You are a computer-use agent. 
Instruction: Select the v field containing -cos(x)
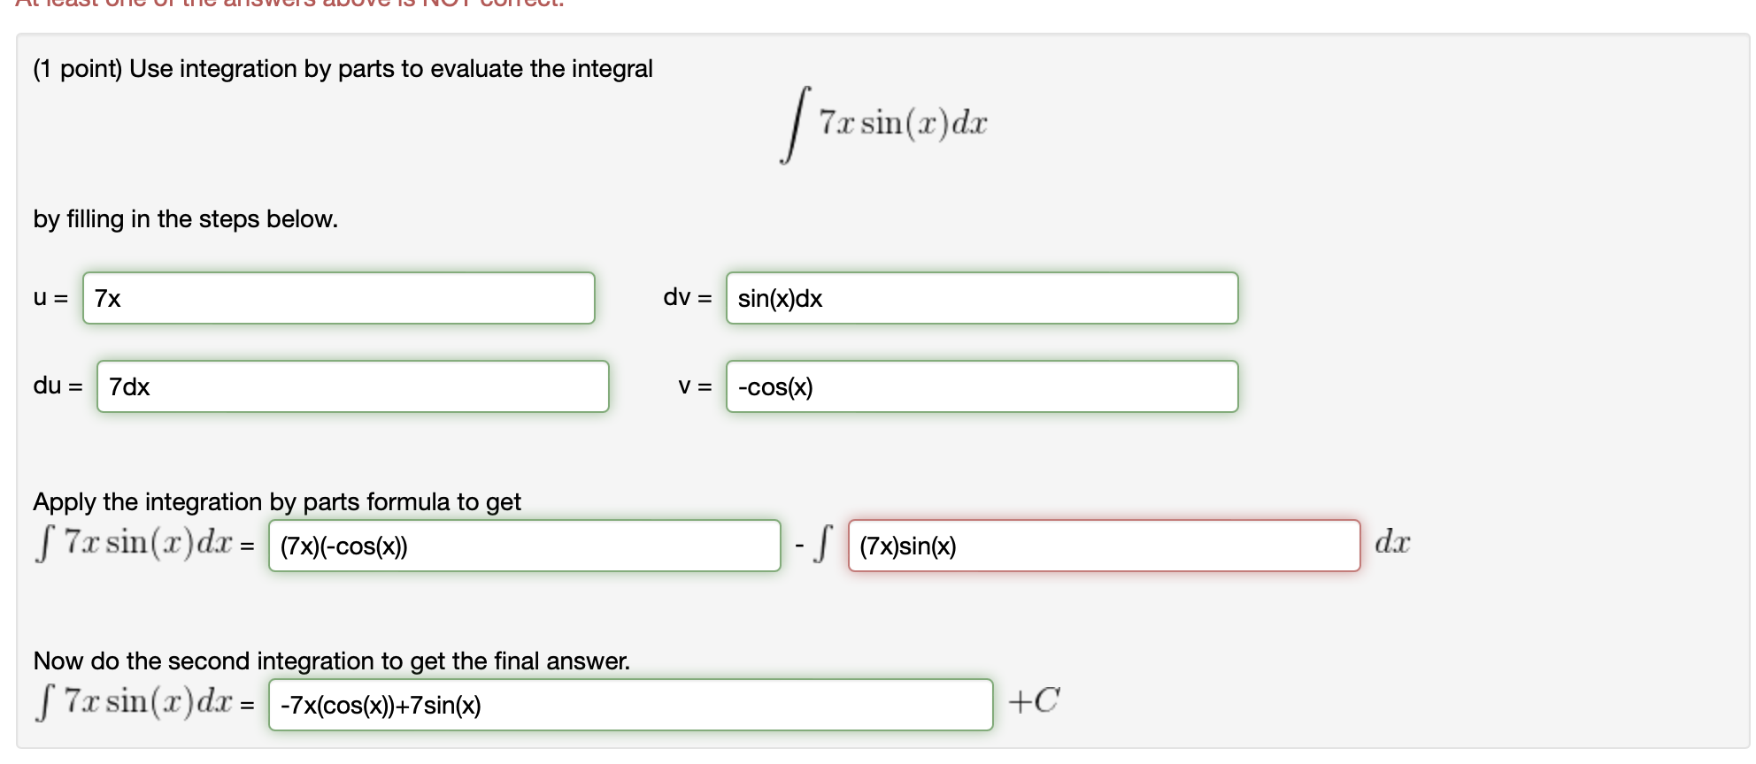coord(981,386)
